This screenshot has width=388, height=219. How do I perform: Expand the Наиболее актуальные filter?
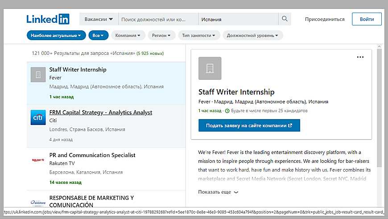[56, 35]
